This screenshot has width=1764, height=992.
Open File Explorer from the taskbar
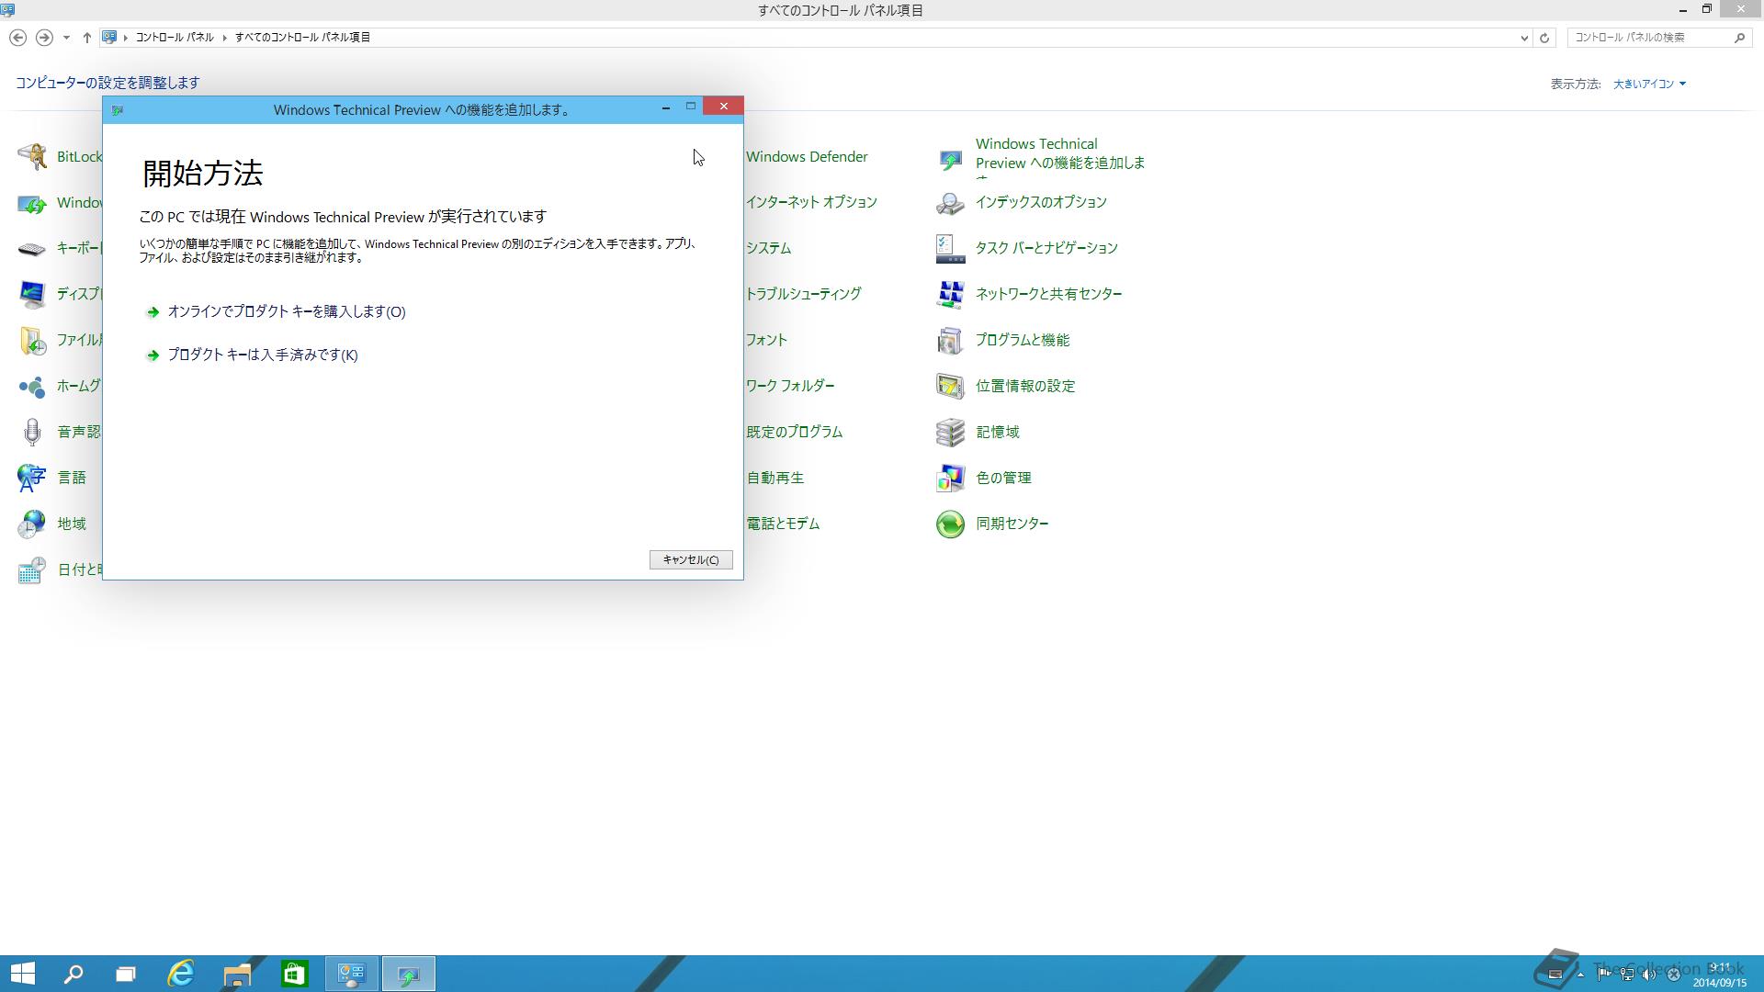pyautogui.click(x=238, y=974)
